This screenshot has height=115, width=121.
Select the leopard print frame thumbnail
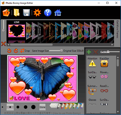click(52, 31)
